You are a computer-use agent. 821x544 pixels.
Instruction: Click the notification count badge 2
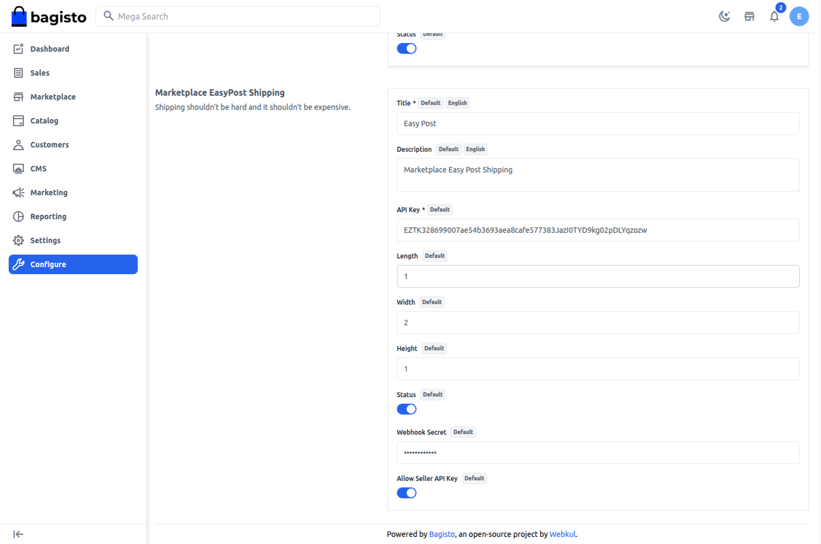coord(781,8)
